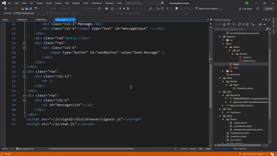Switch to the ChatHub.cs tab

[41, 19]
